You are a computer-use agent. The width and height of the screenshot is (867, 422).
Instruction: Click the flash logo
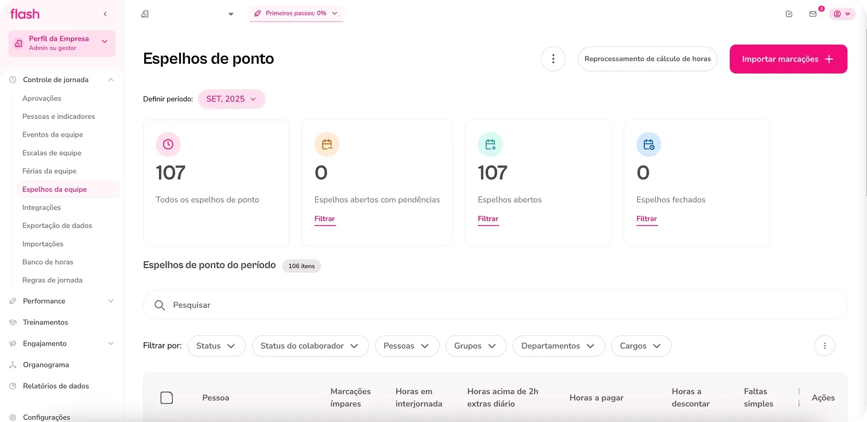click(x=25, y=14)
